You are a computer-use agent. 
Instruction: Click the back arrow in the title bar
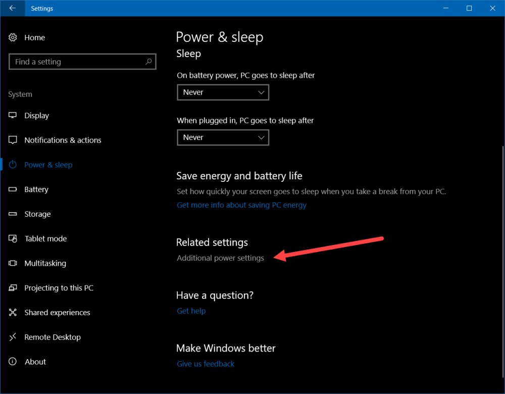click(13, 8)
